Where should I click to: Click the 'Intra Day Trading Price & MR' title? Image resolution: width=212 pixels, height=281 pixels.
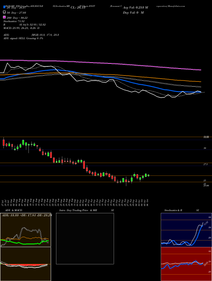click(x=78, y=210)
